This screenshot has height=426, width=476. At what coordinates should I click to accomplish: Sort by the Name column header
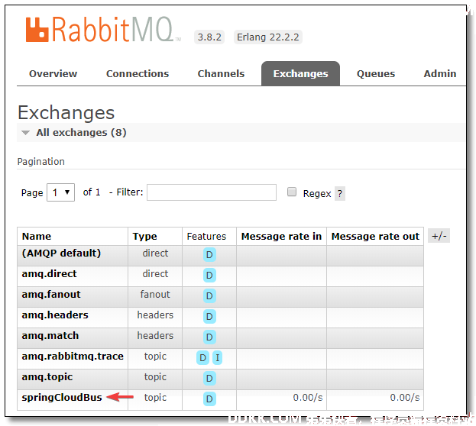pos(37,237)
